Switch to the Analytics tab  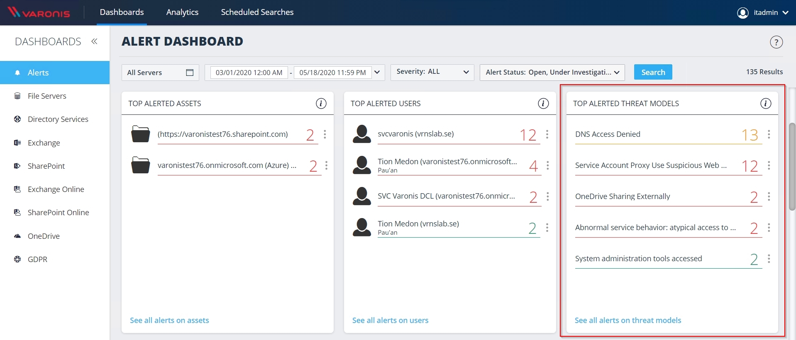coord(182,12)
